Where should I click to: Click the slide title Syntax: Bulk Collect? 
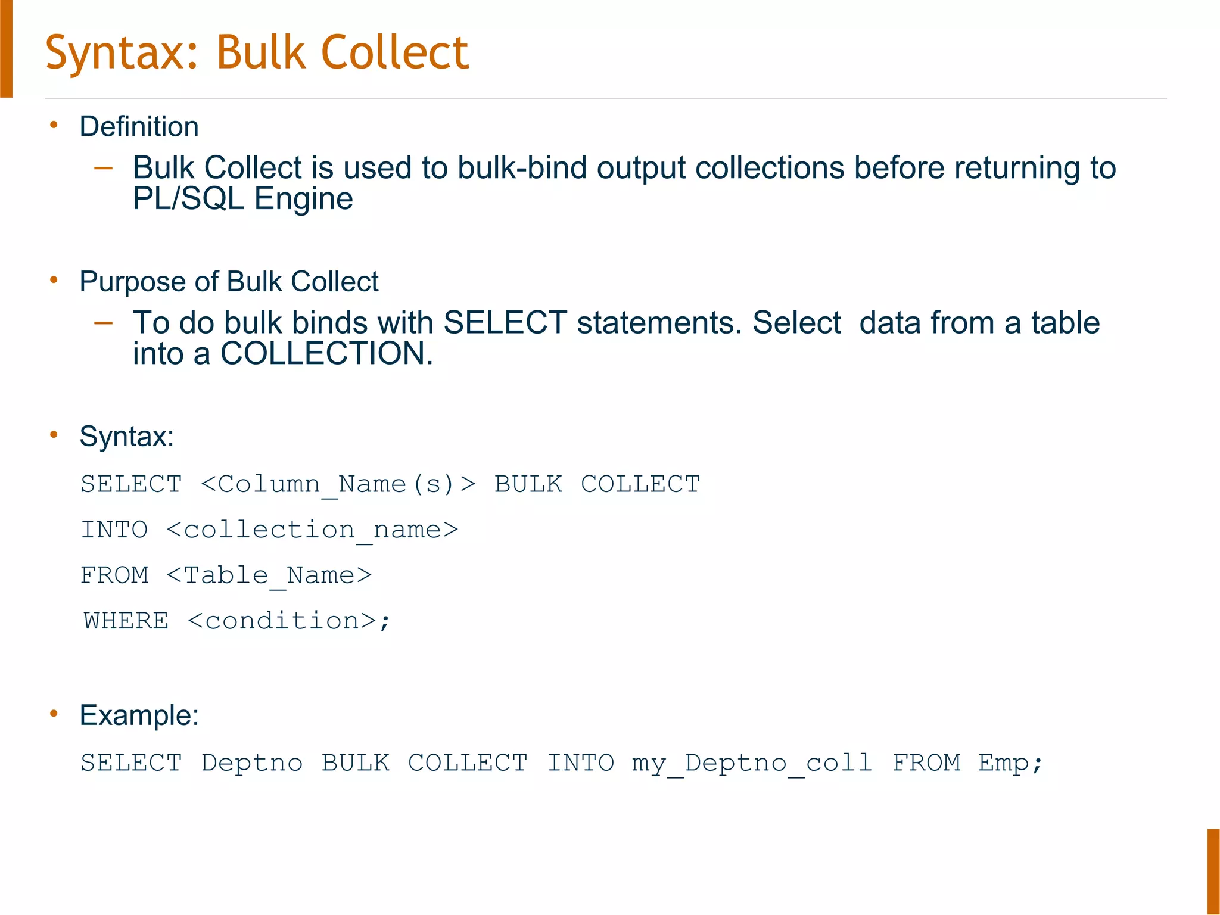pyautogui.click(x=257, y=54)
